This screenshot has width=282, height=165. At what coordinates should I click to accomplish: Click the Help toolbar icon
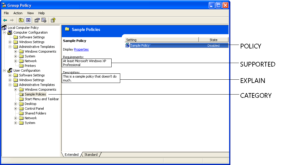(x=53, y=20)
